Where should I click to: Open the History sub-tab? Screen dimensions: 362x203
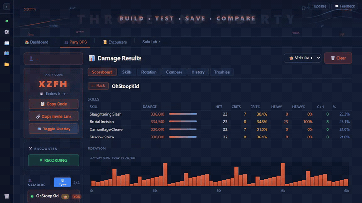click(x=198, y=72)
